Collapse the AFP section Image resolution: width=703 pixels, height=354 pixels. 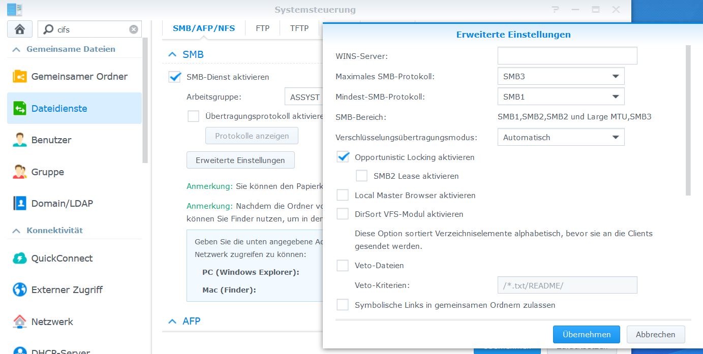pos(172,321)
